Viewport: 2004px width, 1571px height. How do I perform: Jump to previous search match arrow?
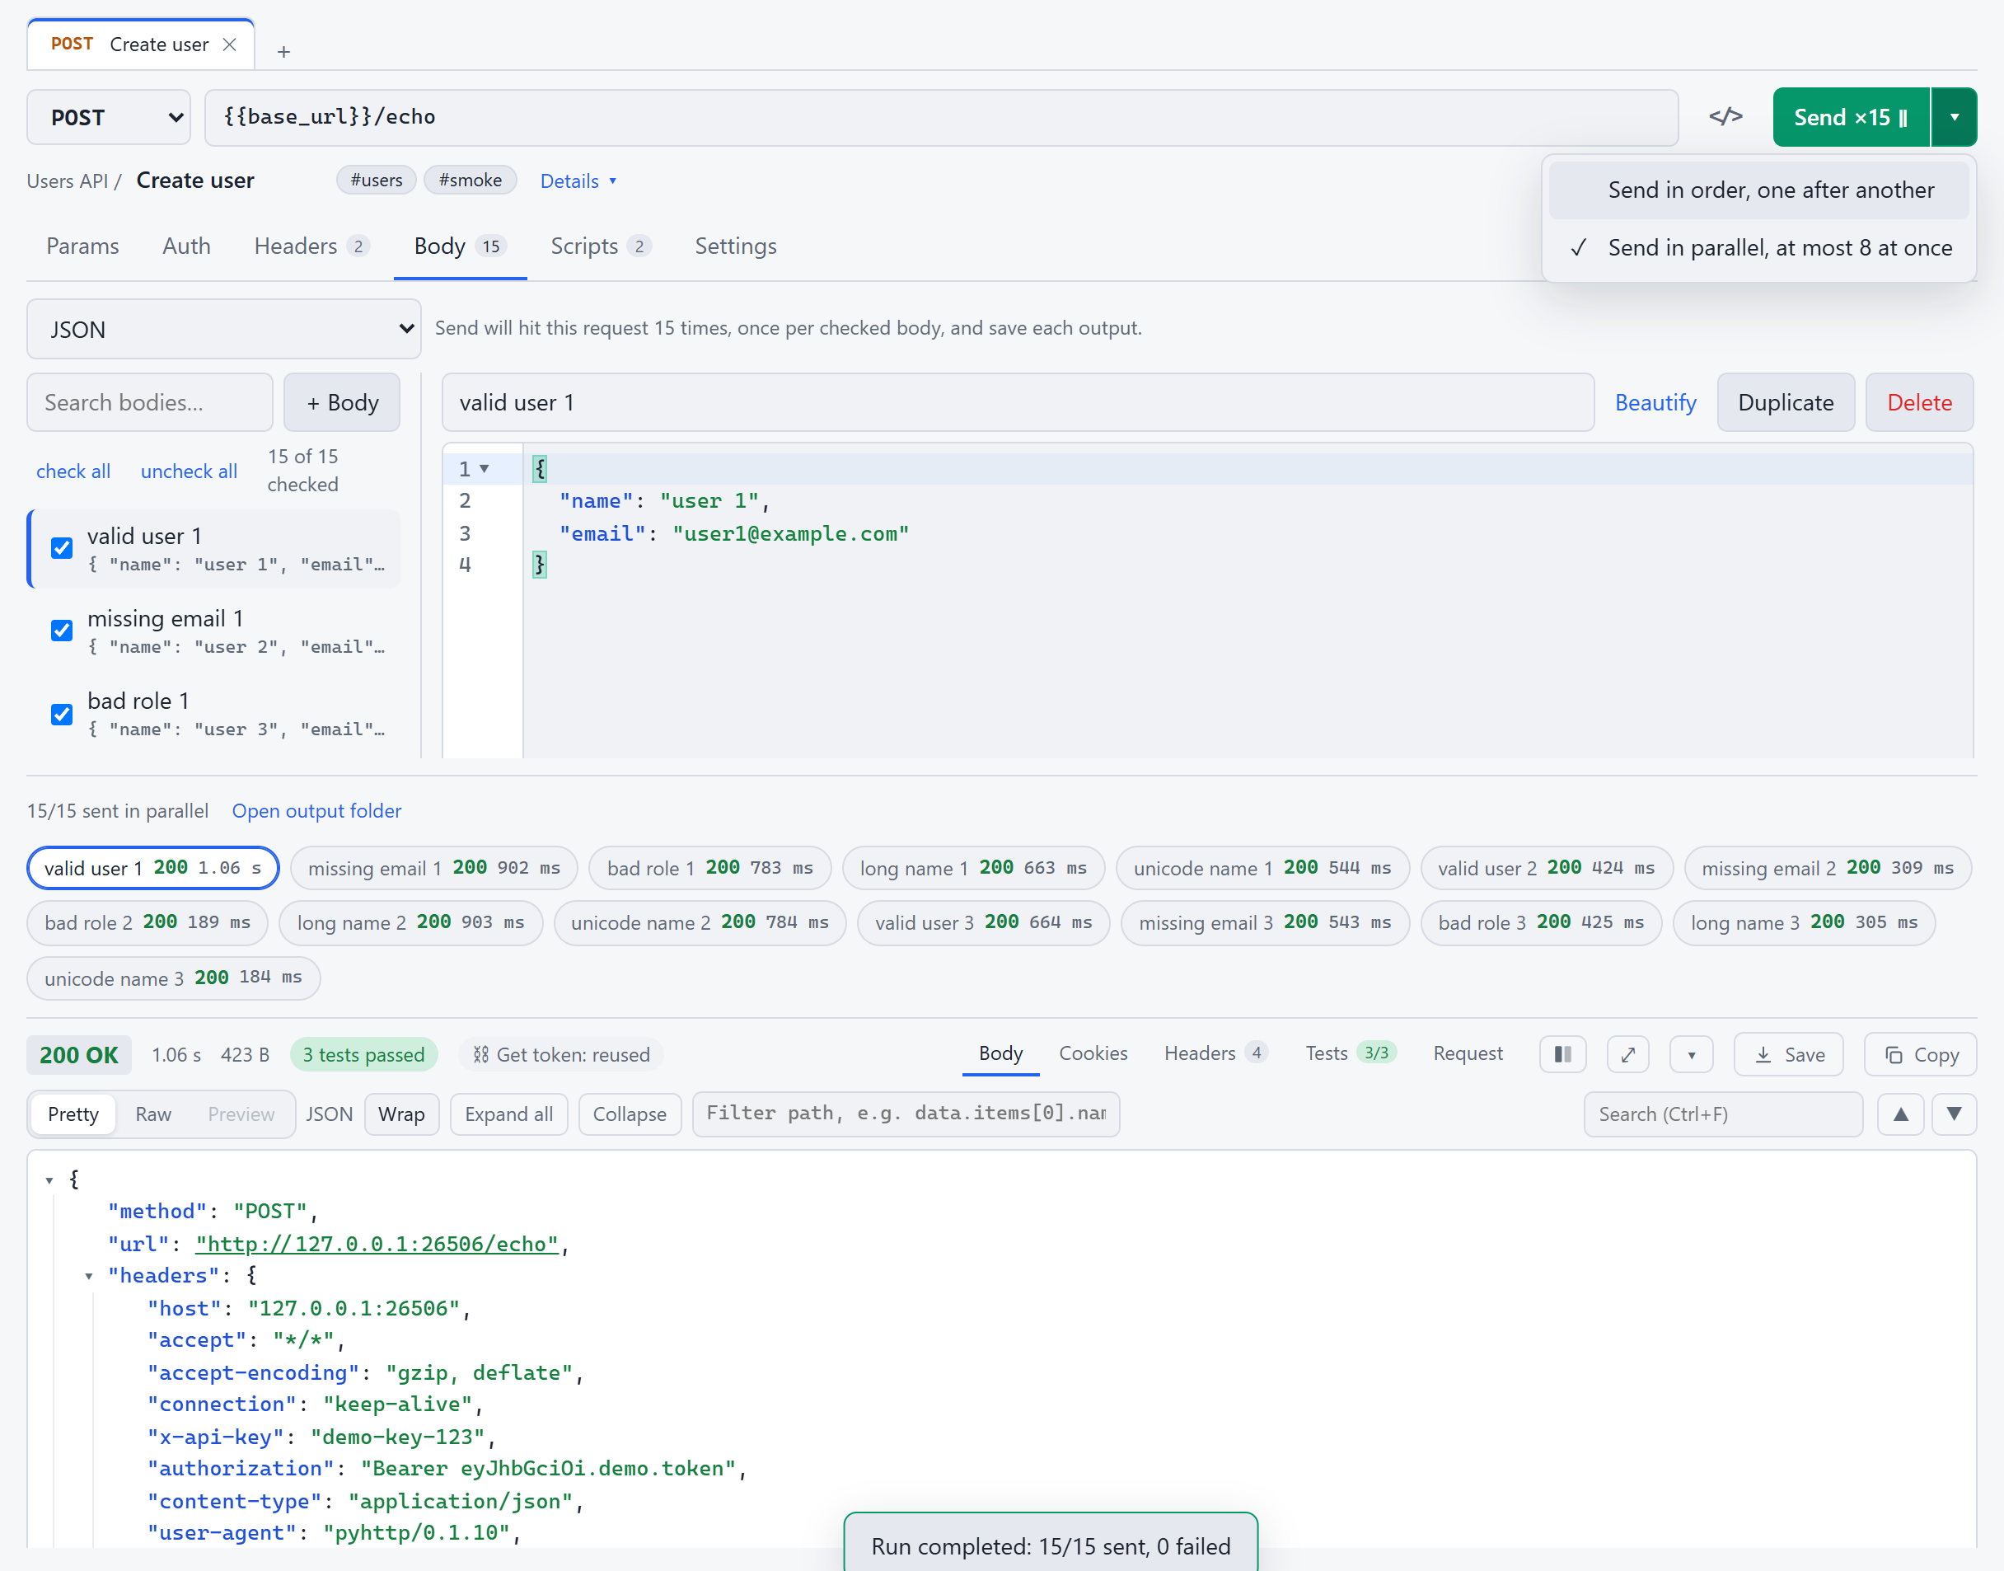pos(1901,1114)
